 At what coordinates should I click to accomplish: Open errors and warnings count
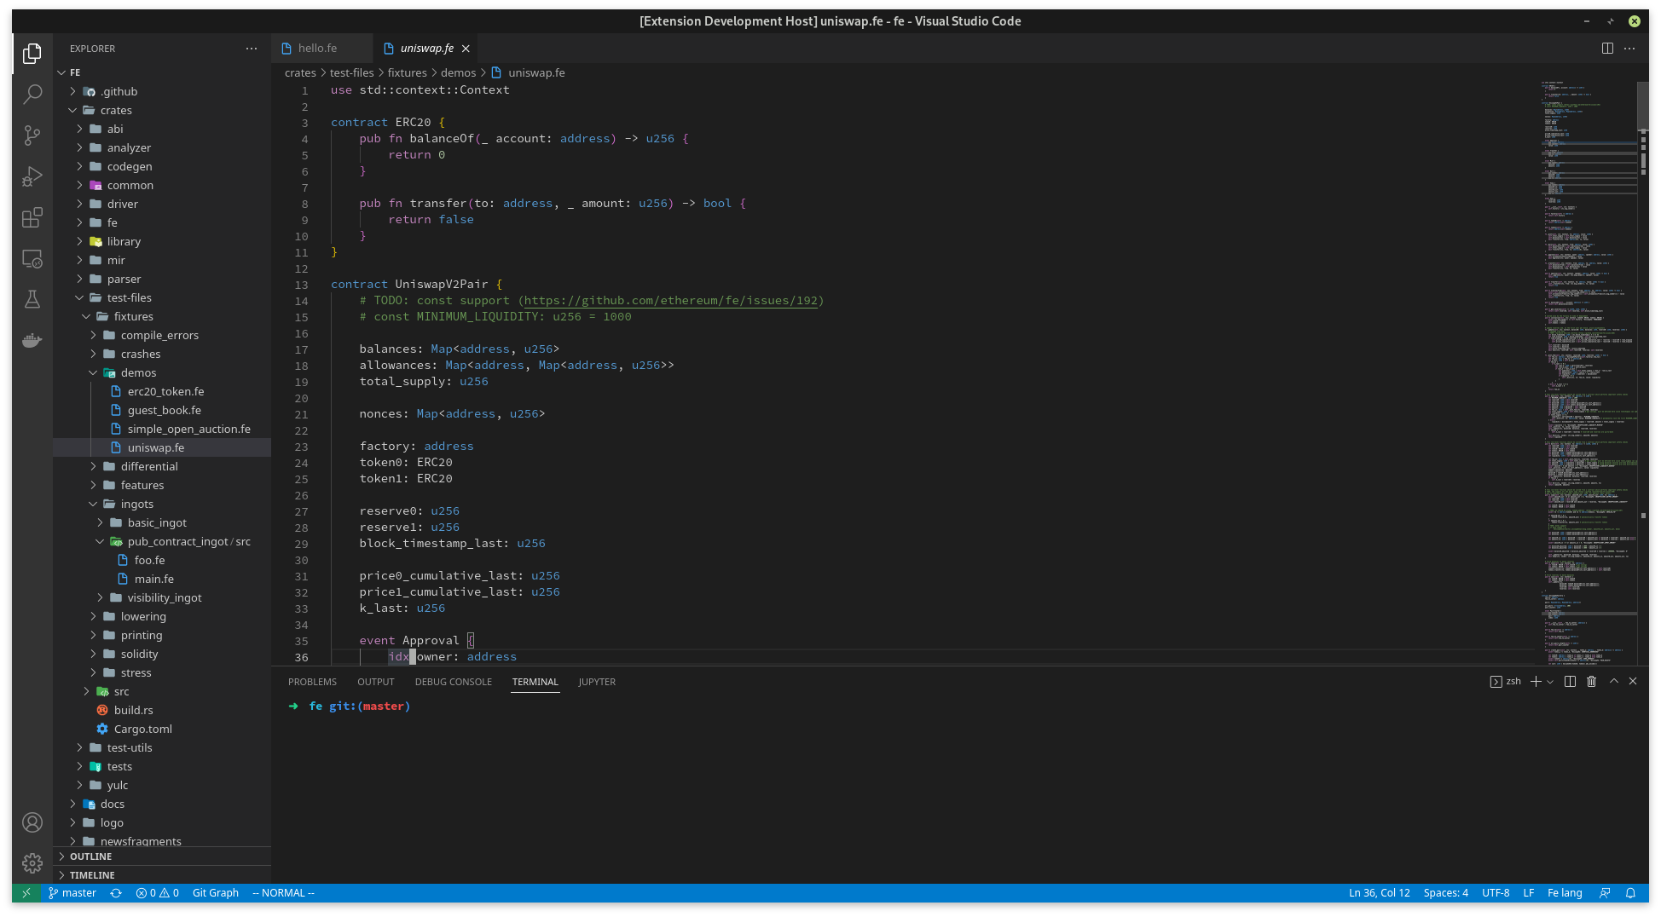click(158, 893)
